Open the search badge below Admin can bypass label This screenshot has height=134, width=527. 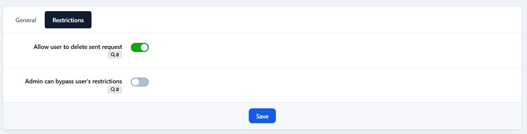click(x=115, y=89)
